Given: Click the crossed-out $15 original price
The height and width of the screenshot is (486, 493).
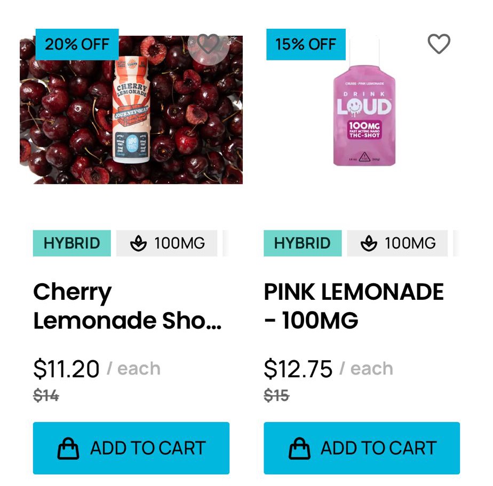Looking at the screenshot, I should point(276,396).
